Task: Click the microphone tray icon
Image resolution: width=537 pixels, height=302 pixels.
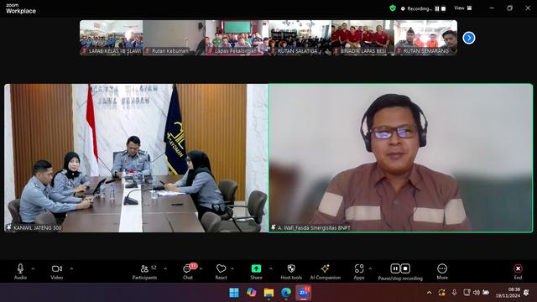Action: tap(454, 293)
